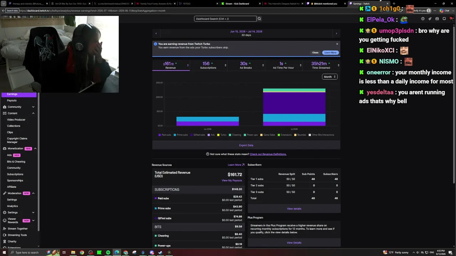The image size is (456, 256).
Task: Expand the Community sidebar section chevron
Action: click(33, 107)
